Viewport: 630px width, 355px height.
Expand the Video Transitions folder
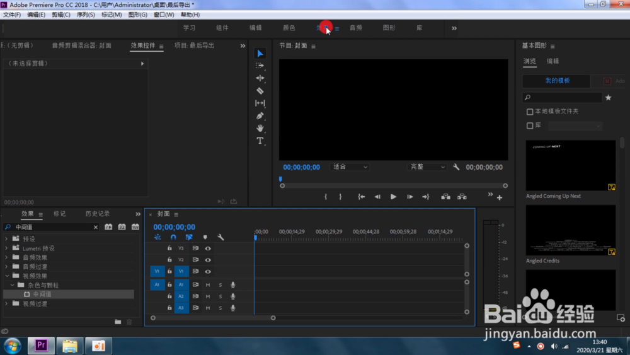coord(6,303)
